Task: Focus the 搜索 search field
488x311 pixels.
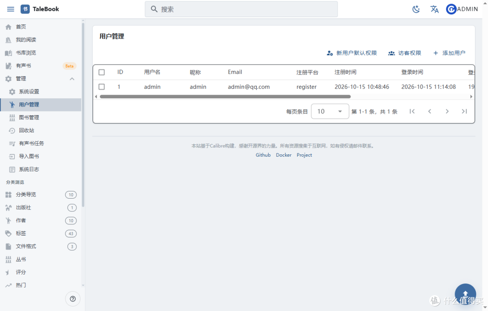Action: [241, 9]
